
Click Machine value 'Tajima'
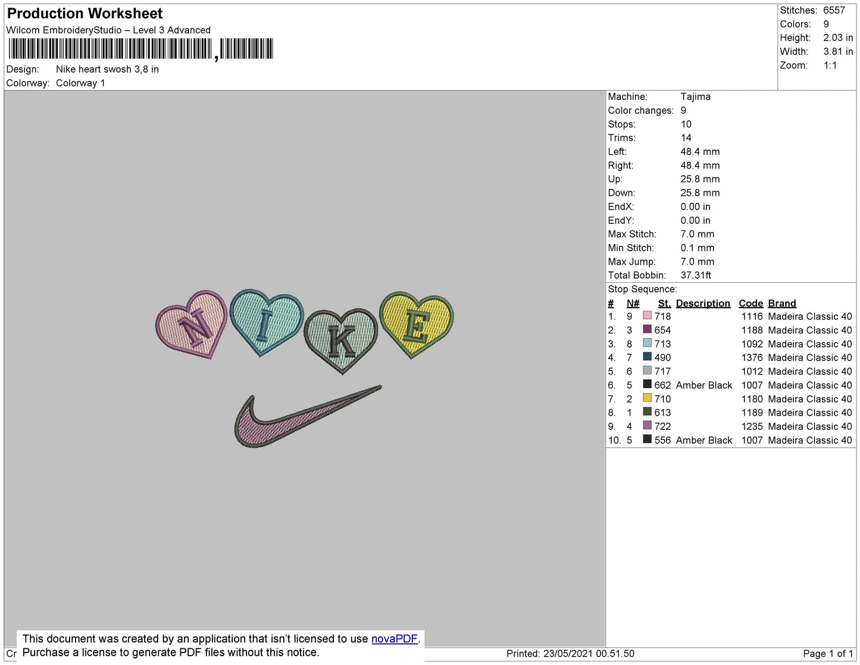[x=695, y=96]
